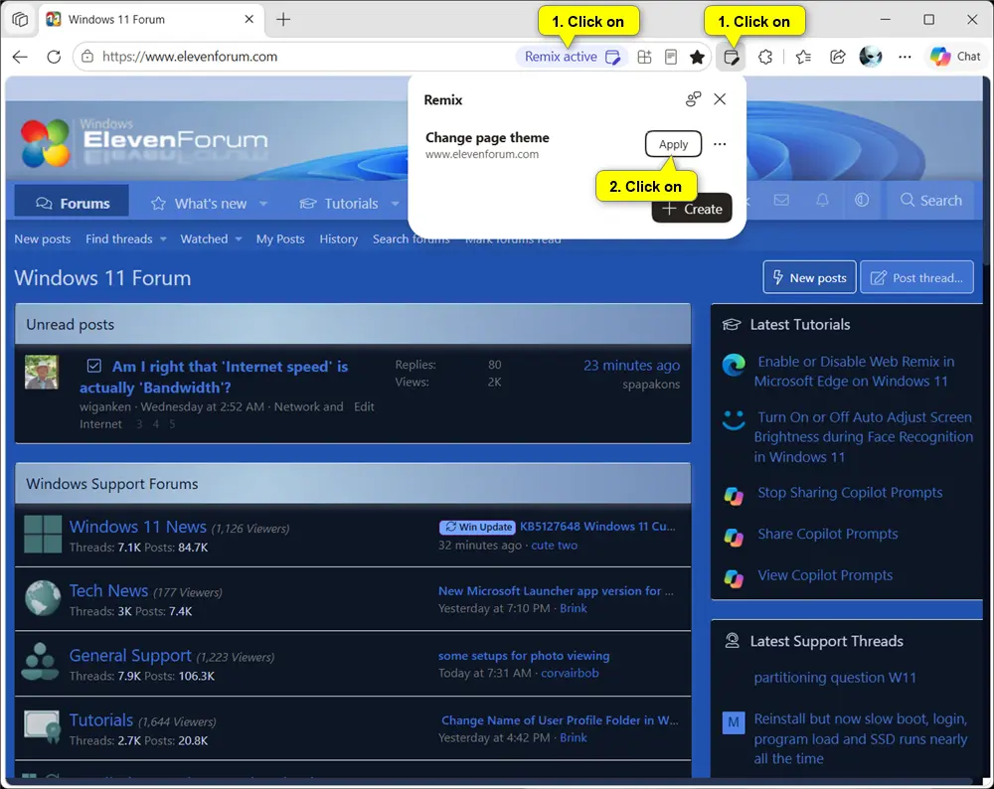
Task: Tick the checkbox beside Internet speed thread
Action: 93,367
